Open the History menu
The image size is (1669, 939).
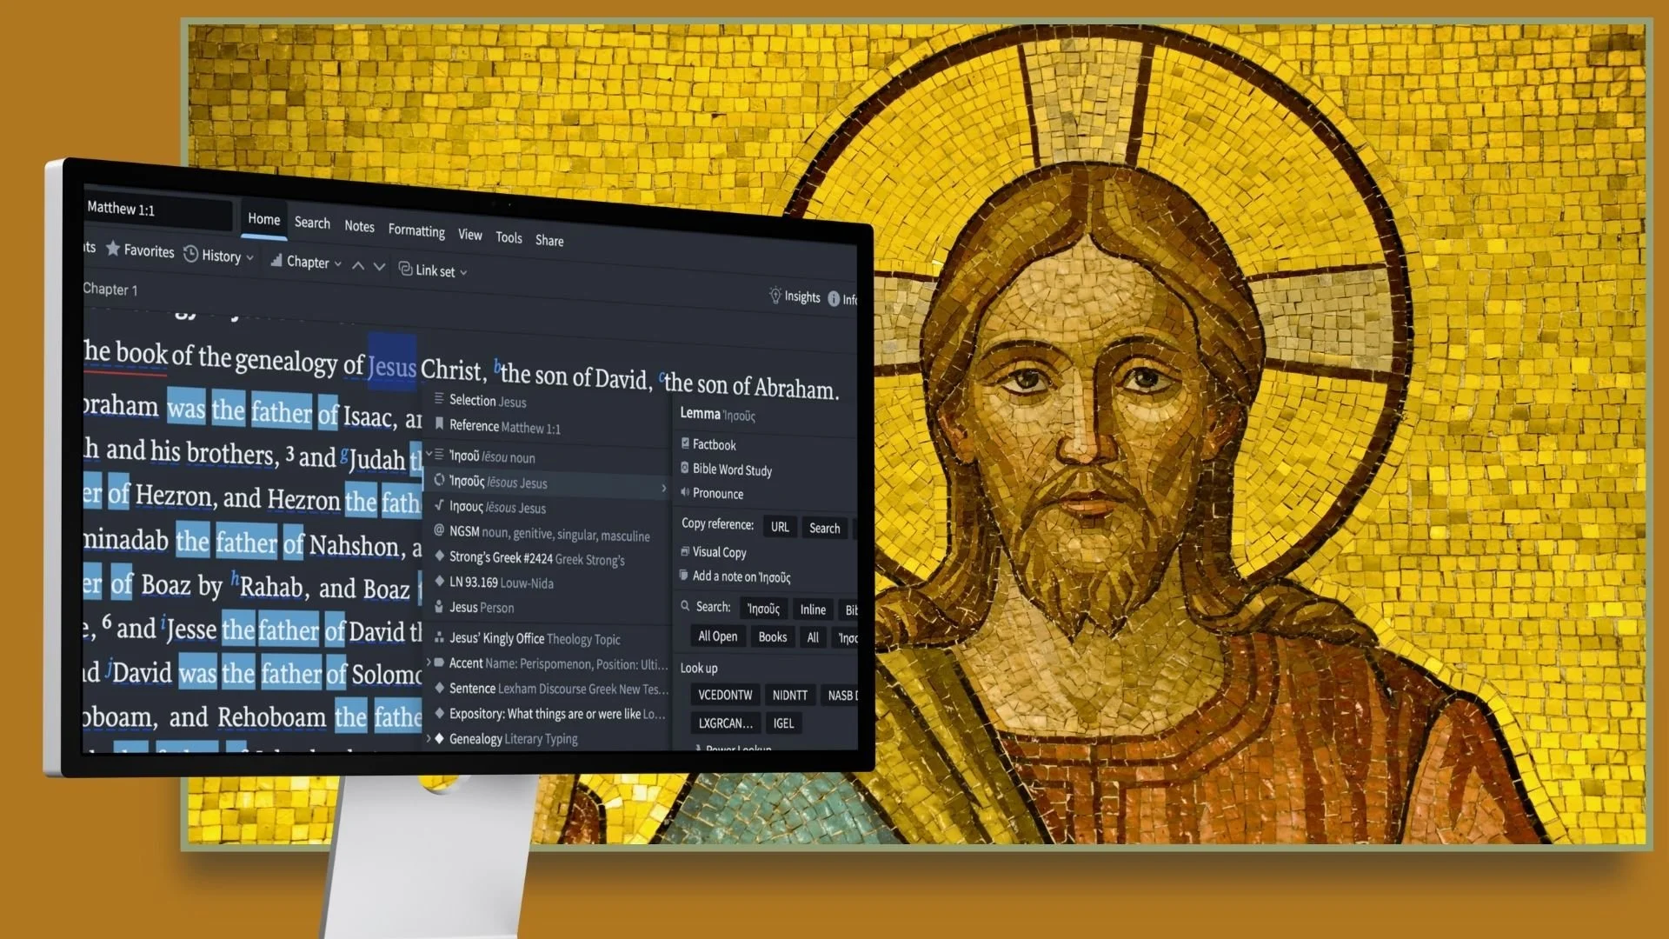[217, 256]
